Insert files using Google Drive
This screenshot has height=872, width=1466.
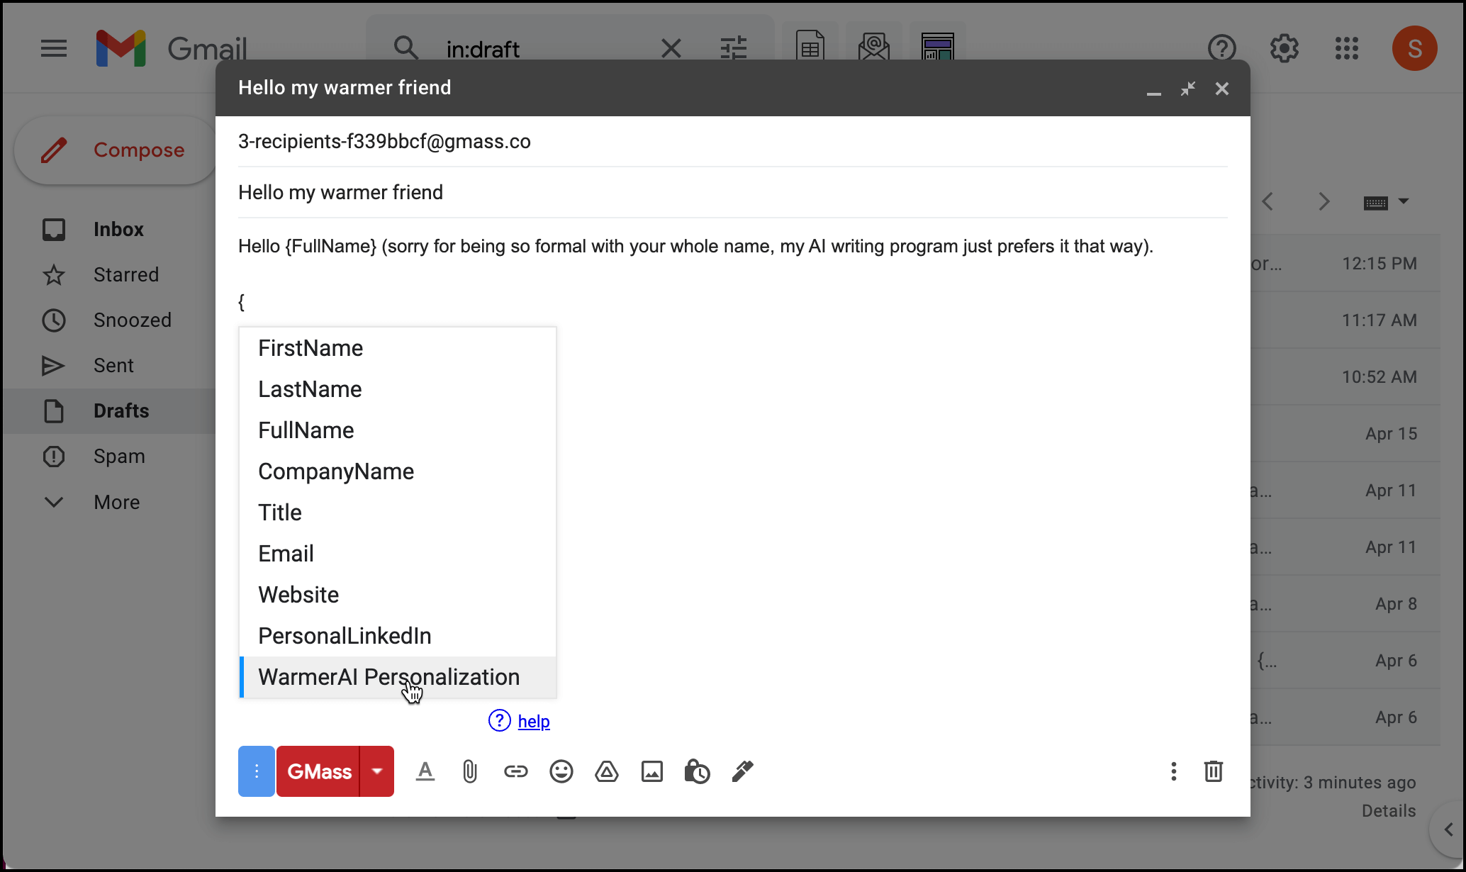coord(607,771)
